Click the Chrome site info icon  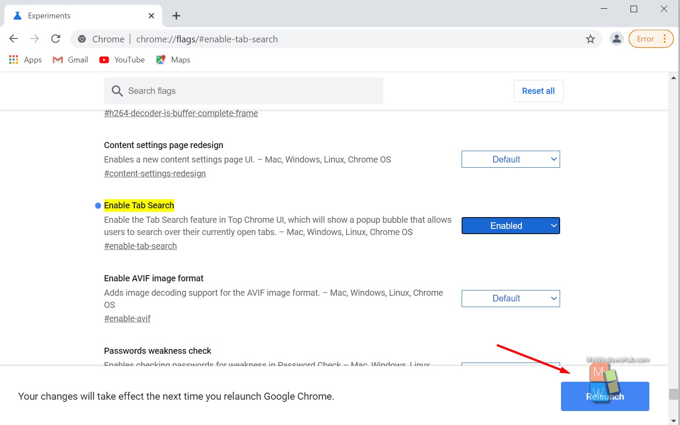[82, 39]
